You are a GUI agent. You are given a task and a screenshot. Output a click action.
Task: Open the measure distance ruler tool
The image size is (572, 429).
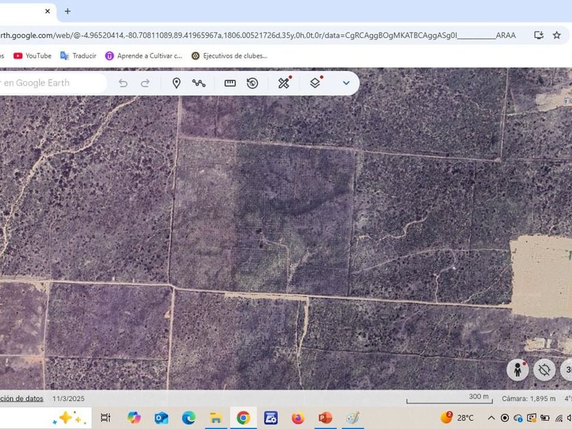click(x=230, y=83)
